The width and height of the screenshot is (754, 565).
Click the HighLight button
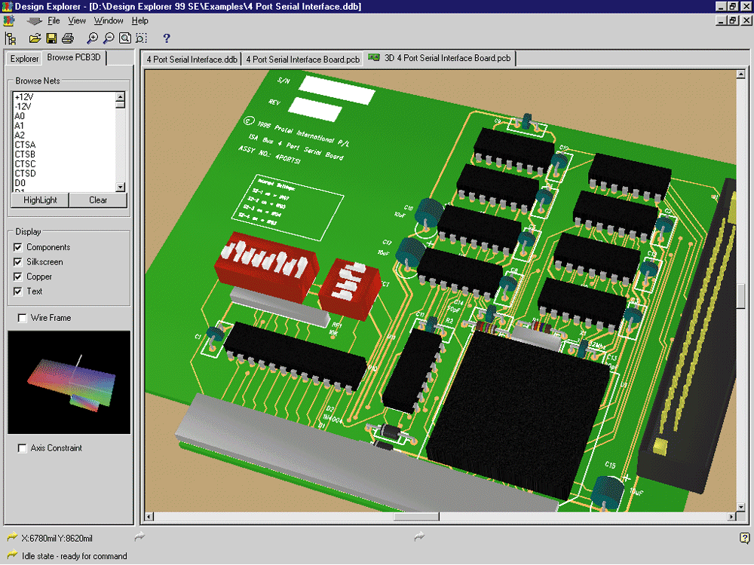[40, 200]
